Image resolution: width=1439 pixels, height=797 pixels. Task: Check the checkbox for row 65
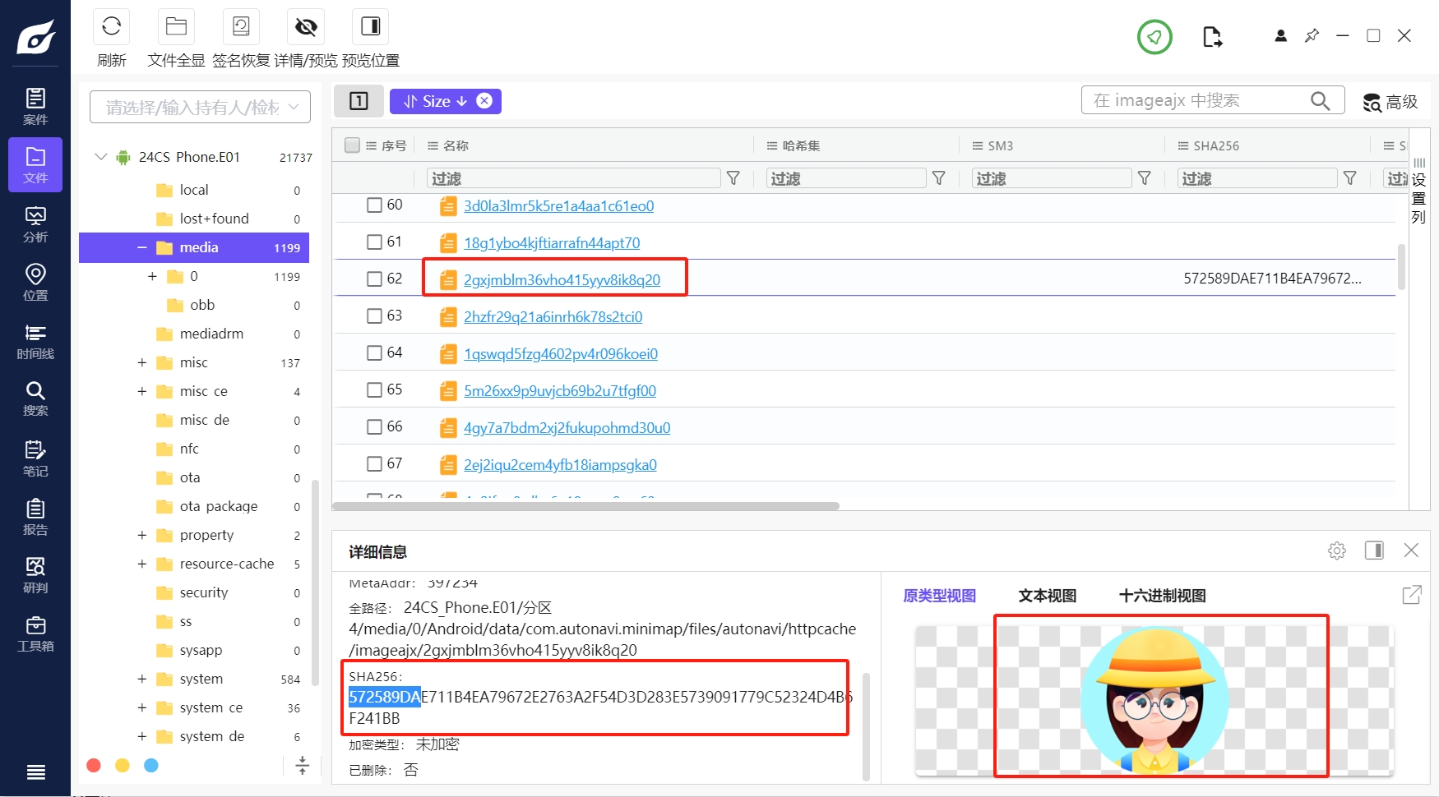374,389
